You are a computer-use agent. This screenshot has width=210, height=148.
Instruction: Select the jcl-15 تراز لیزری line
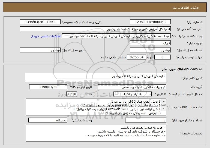tap(136, 102)
